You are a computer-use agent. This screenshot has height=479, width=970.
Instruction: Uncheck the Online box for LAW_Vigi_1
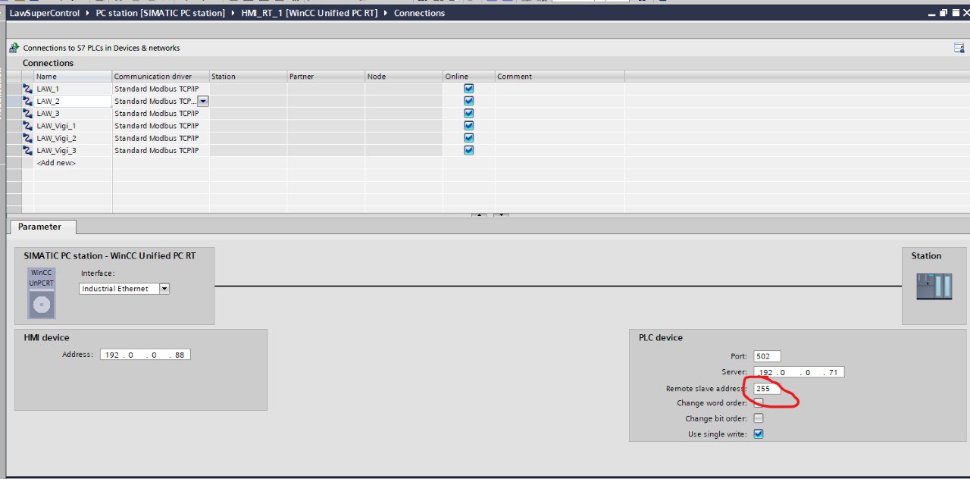(x=468, y=125)
